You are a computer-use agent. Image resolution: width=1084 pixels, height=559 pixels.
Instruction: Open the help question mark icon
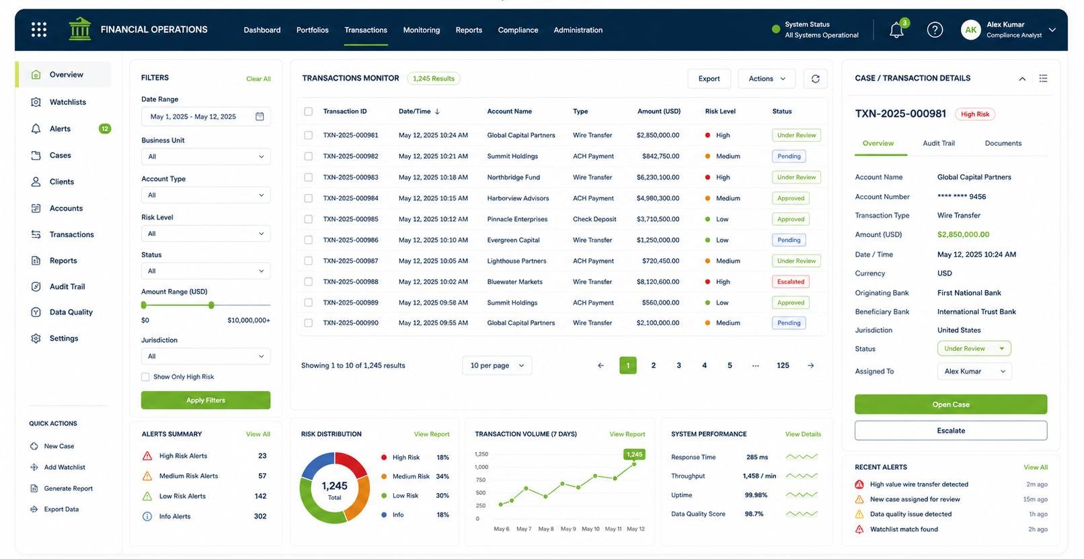[x=935, y=30]
